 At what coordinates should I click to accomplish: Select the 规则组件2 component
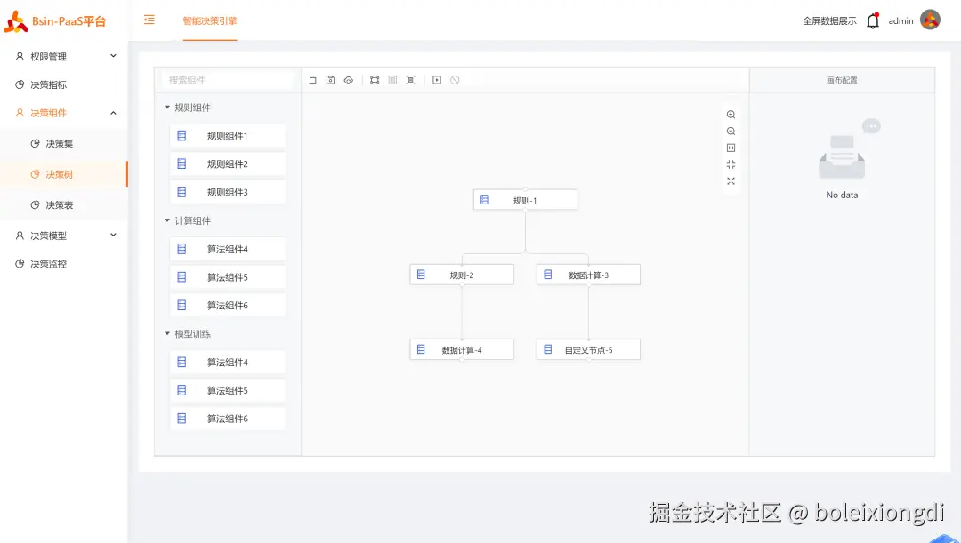pos(228,164)
